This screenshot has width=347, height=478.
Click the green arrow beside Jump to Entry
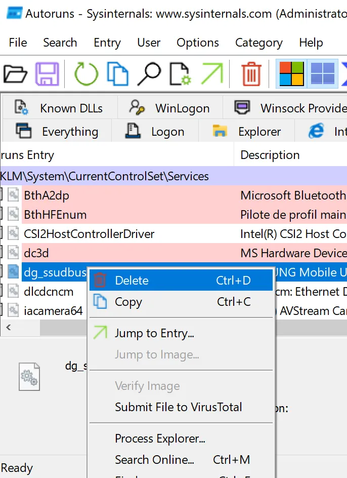pos(100,333)
